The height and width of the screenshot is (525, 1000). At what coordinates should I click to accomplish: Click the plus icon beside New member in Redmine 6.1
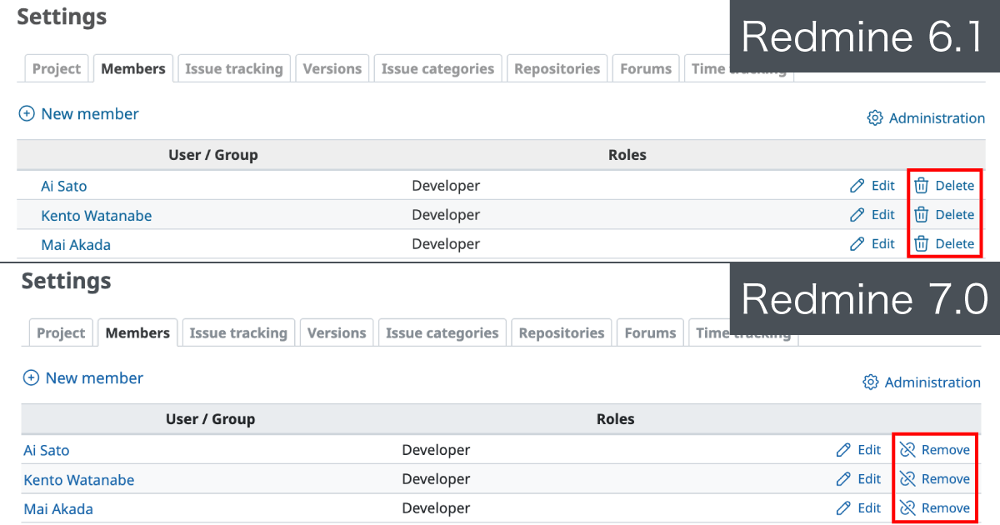pyautogui.click(x=29, y=113)
